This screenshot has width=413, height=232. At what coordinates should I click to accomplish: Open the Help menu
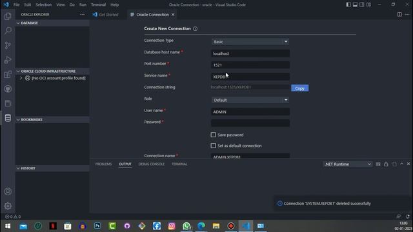coord(115,5)
